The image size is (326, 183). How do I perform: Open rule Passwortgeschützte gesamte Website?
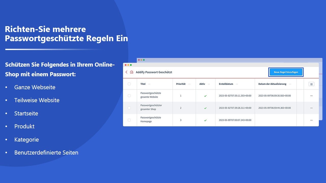[x=151, y=95]
